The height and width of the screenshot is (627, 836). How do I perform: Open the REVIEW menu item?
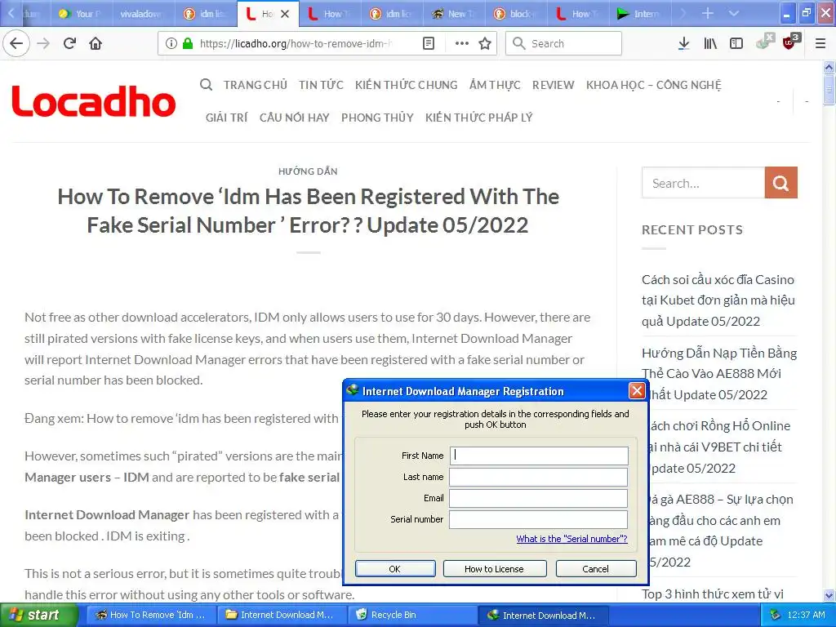(x=553, y=85)
